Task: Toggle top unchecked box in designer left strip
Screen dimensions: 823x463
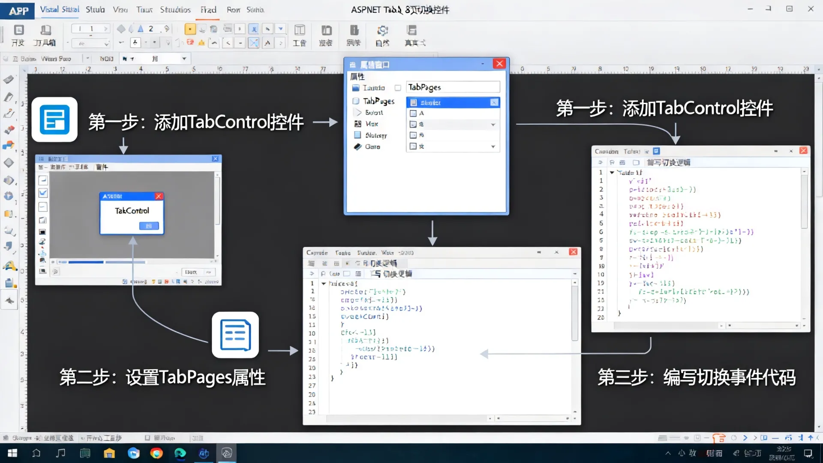Action: click(x=43, y=180)
